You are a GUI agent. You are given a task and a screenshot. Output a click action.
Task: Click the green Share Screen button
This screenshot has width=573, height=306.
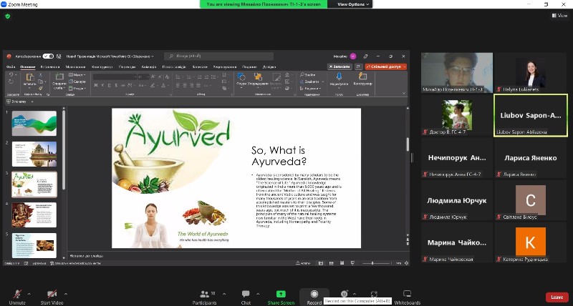click(281, 294)
